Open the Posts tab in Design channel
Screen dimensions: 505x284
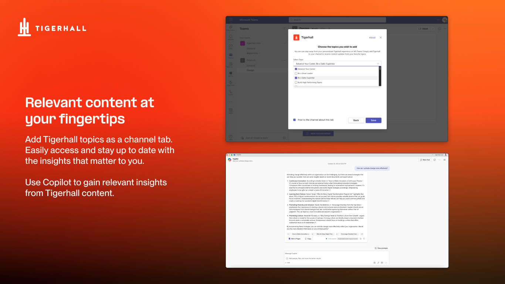315,28
